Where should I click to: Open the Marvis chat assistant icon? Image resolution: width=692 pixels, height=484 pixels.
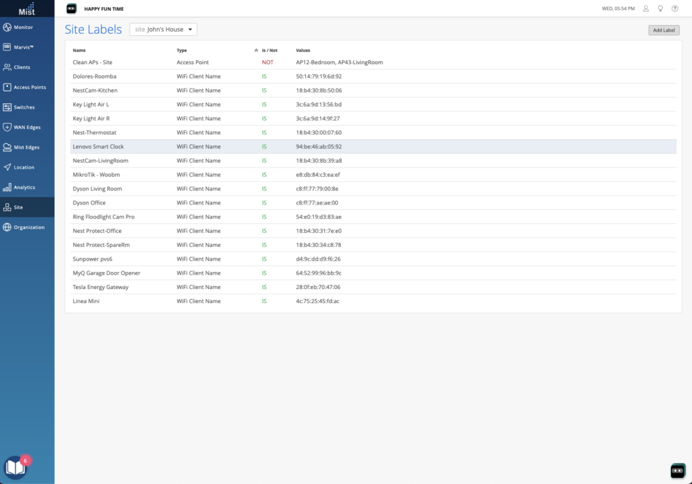coord(678,470)
